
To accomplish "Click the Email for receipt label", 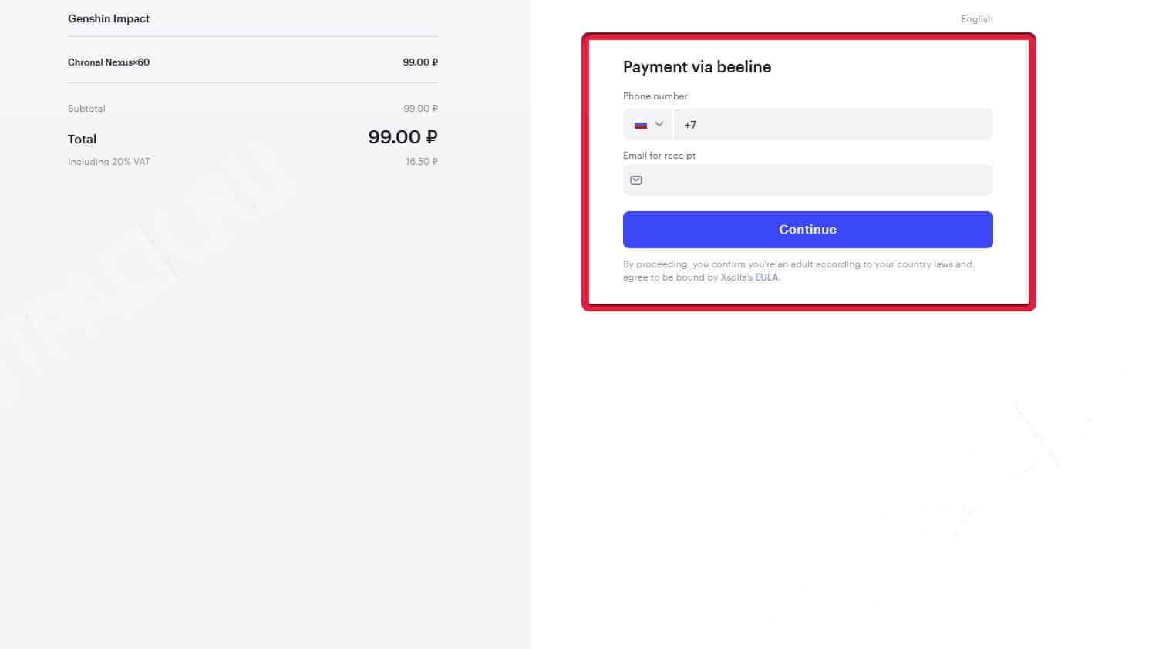I will click(x=659, y=156).
